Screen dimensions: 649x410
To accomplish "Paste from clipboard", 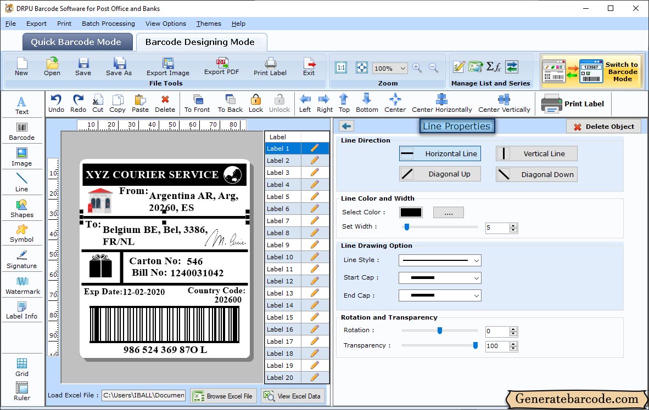I will (140, 104).
